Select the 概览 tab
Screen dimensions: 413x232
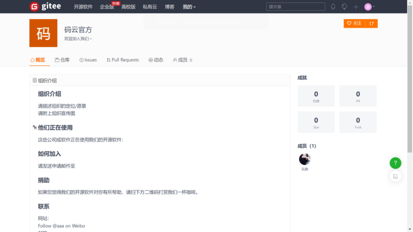coord(38,60)
